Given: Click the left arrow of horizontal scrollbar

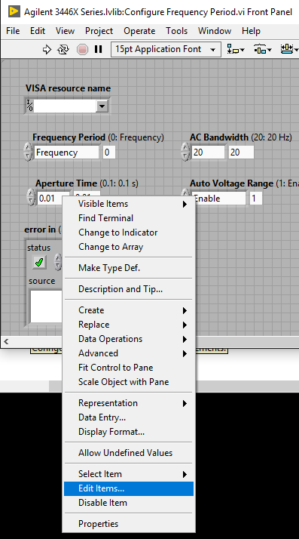Looking at the screenshot, I should (x=6, y=341).
